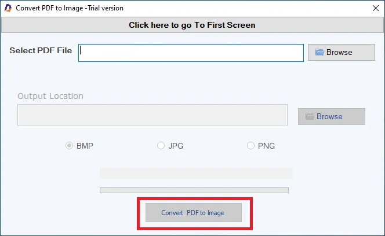Click the JPG label text
Screen dimensions: 385x236
(x=176, y=146)
